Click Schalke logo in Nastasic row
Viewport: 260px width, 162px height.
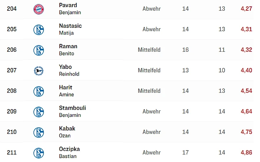[x=38, y=30]
